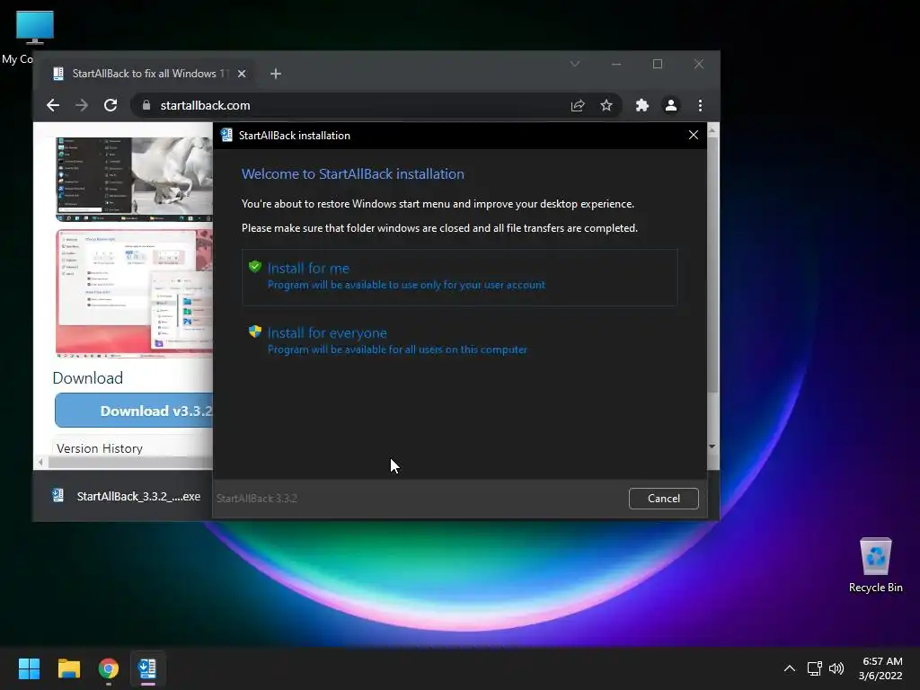
Task: Click the scroll-up arrow of page scrollbar
Action: tap(712, 130)
